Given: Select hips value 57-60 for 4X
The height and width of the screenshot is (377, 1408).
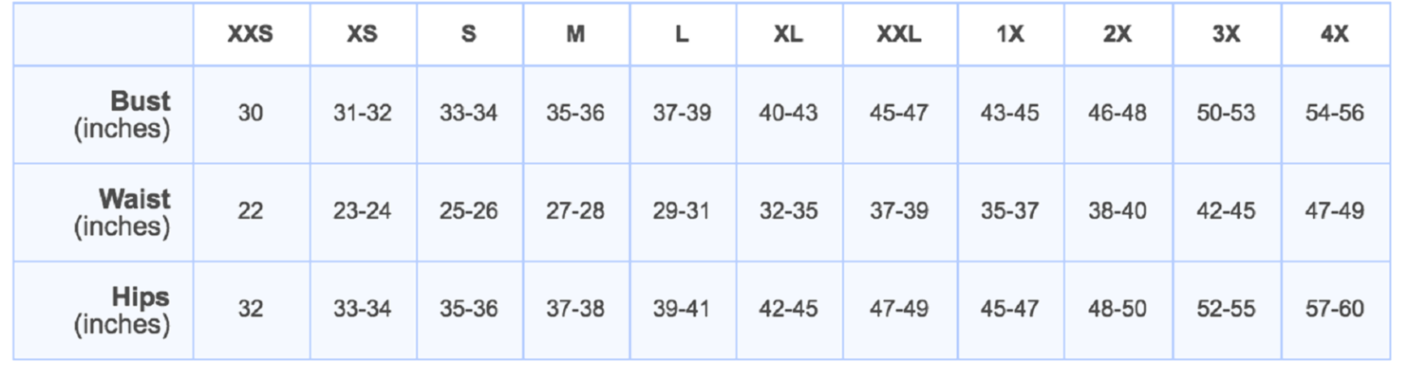Looking at the screenshot, I should (x=1334, y=309).
